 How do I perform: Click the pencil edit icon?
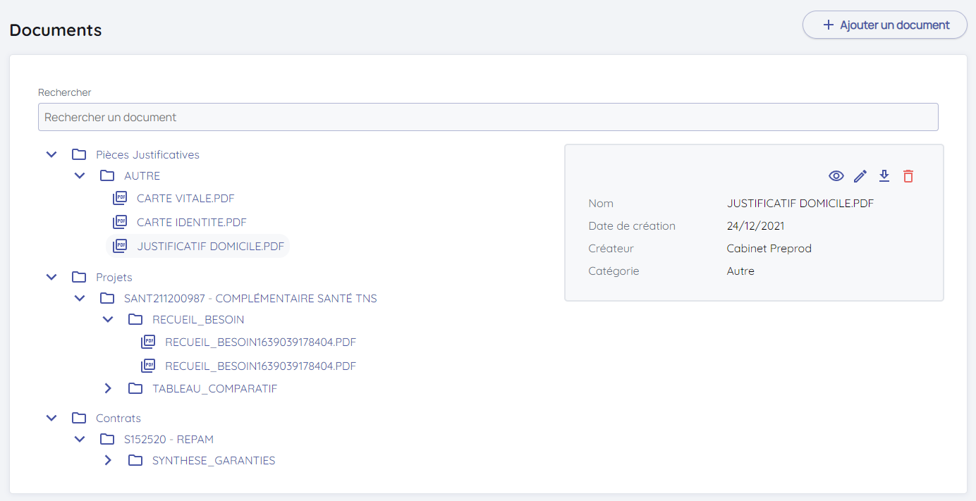[860, 176]
